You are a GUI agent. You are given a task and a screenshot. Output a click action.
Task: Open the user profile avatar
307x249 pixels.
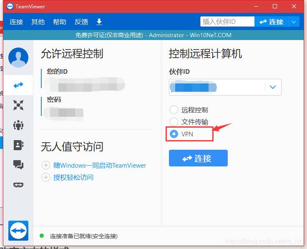(18, 58)
